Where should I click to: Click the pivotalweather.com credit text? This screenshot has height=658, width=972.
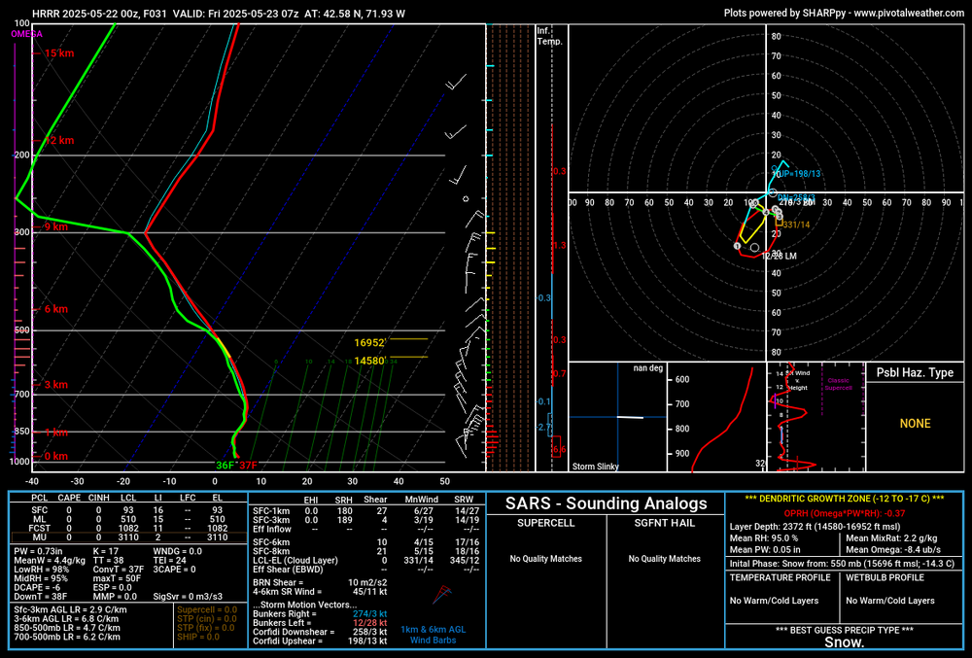(844, 13)
